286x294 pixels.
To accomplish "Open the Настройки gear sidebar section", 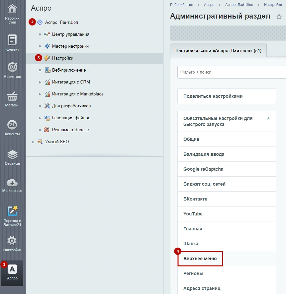I will [x=12, y=243].
